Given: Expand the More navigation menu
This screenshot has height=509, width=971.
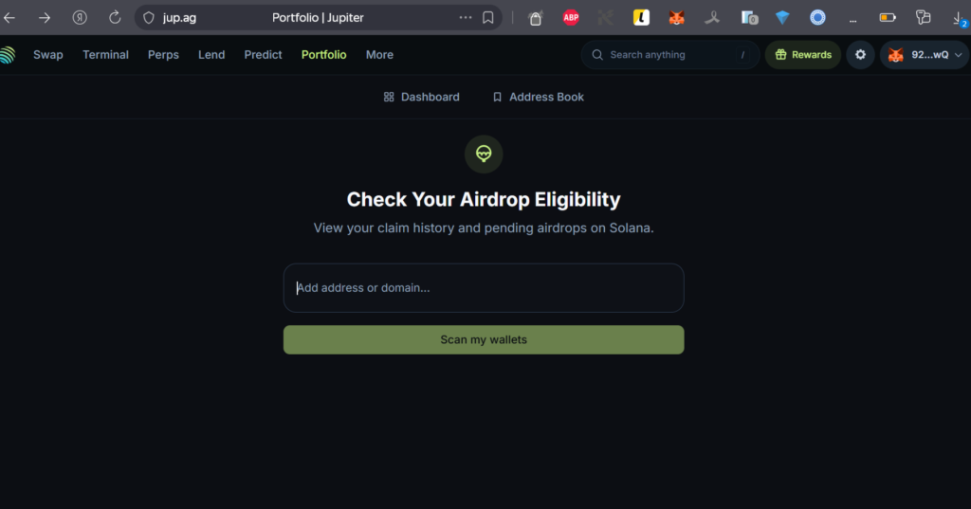Looking at the screenshot, I should point(379,55).
